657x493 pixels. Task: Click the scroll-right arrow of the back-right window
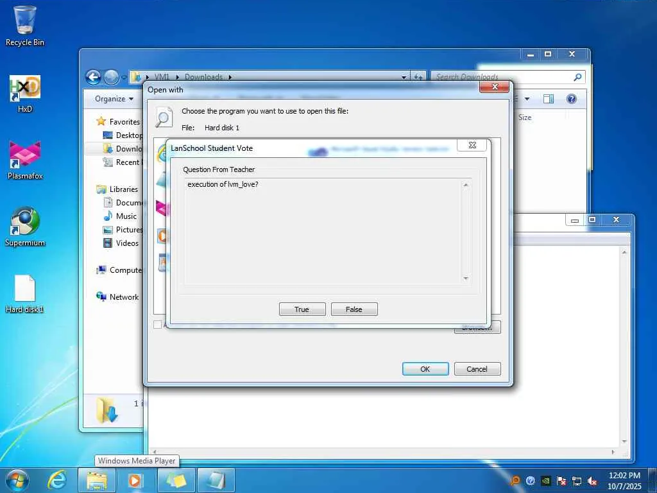pos(613,452)
